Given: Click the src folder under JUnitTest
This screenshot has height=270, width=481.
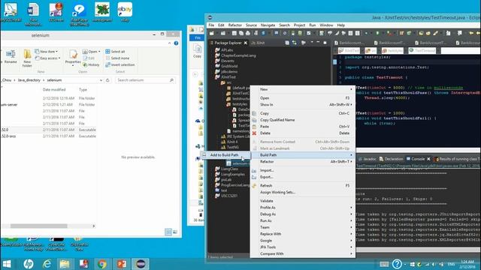Looking at the screenshot, I should click(x=226, y=82).
